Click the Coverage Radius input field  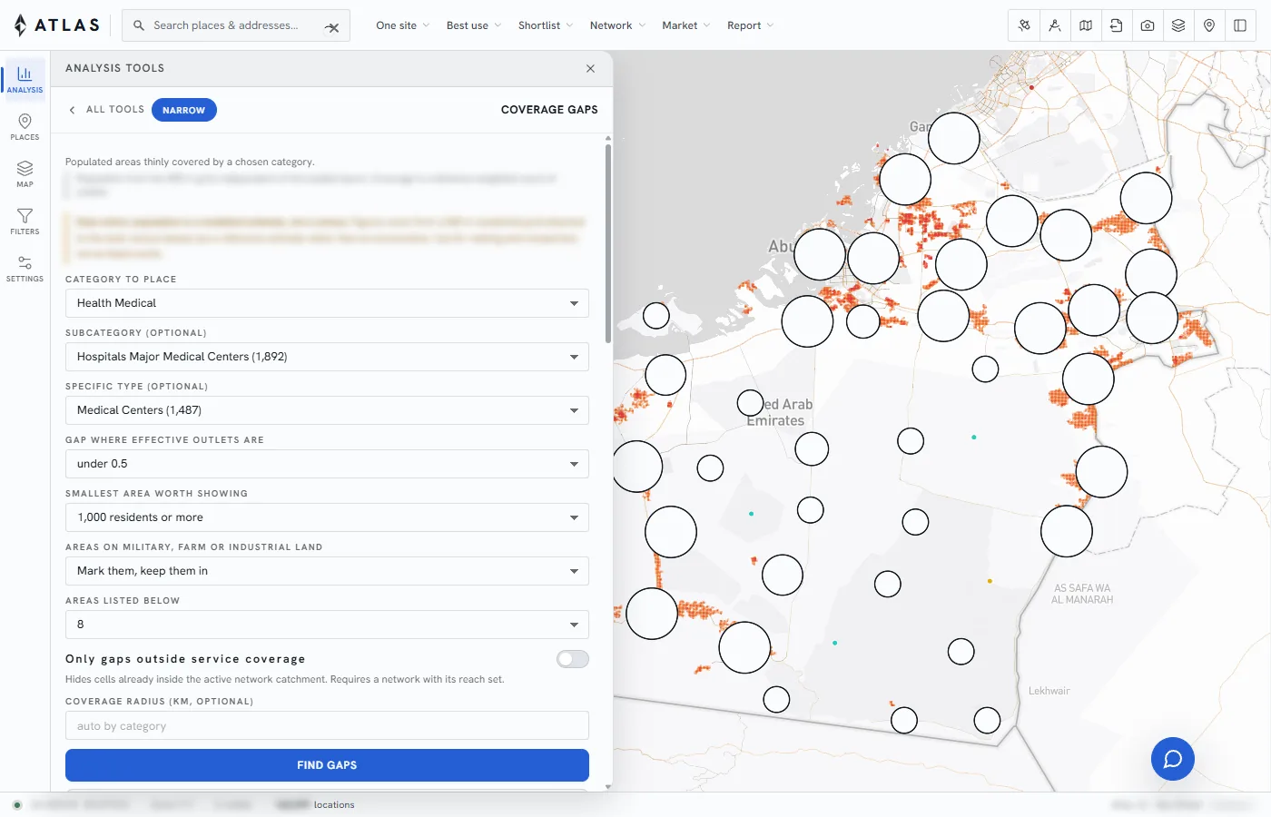click(x=327, y=726)
